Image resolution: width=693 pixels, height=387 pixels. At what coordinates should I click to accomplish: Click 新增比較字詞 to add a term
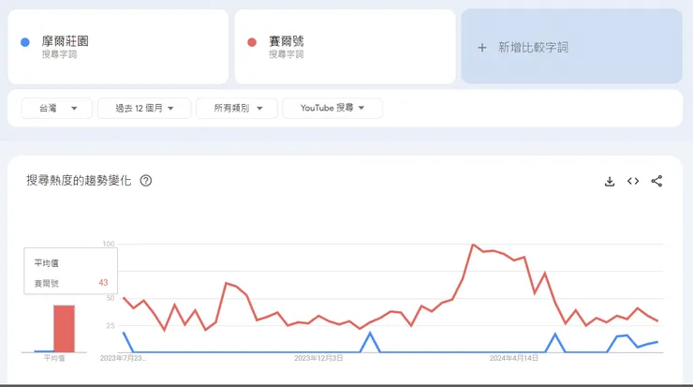click(533, 47)
